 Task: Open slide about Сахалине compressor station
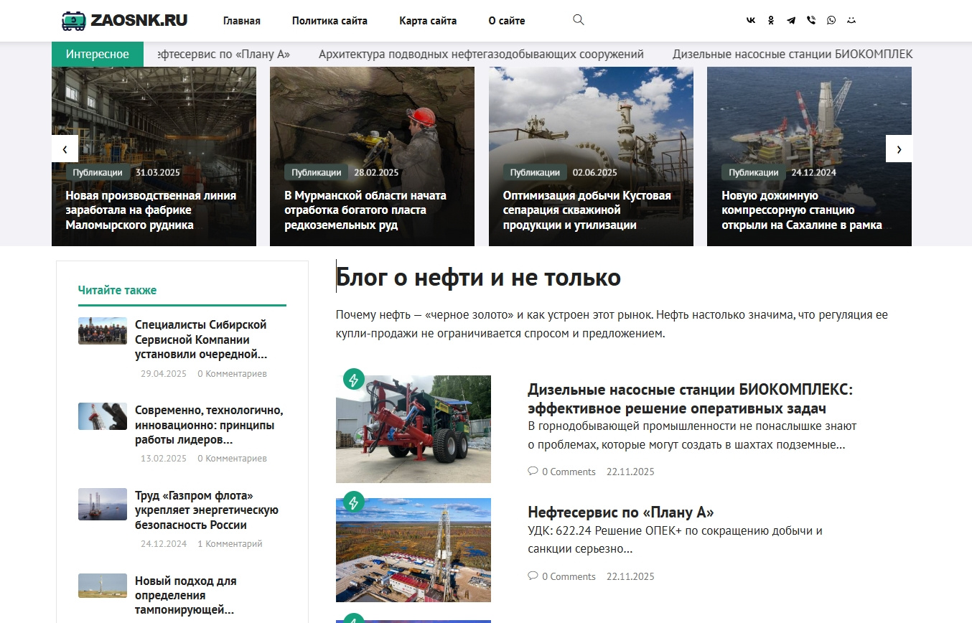802,210
